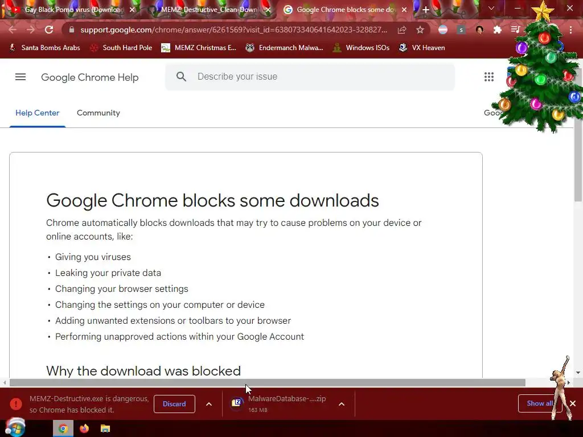Open MEMZ Christmas E... bookmark
The height and width of the screenshot is (437, 583).
[199, 48]
